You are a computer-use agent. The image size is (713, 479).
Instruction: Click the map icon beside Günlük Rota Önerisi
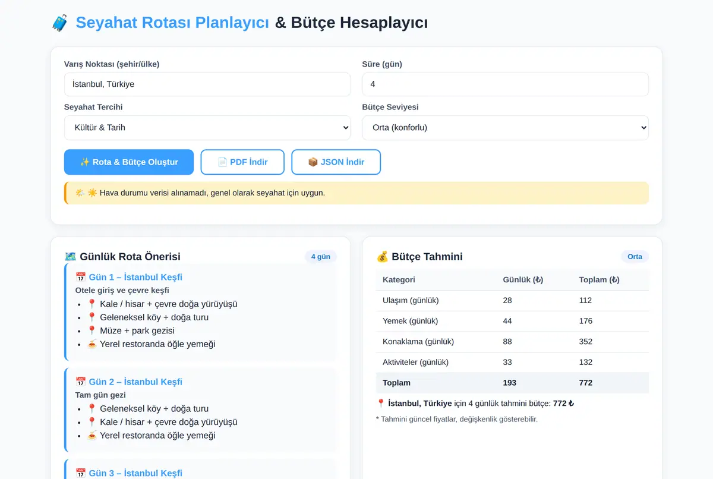pyautogui.click(x=71, y=257)
